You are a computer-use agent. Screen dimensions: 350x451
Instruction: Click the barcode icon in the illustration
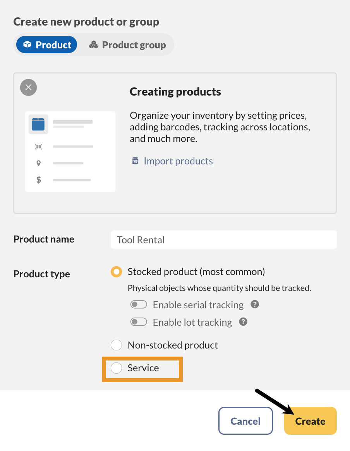38,147
